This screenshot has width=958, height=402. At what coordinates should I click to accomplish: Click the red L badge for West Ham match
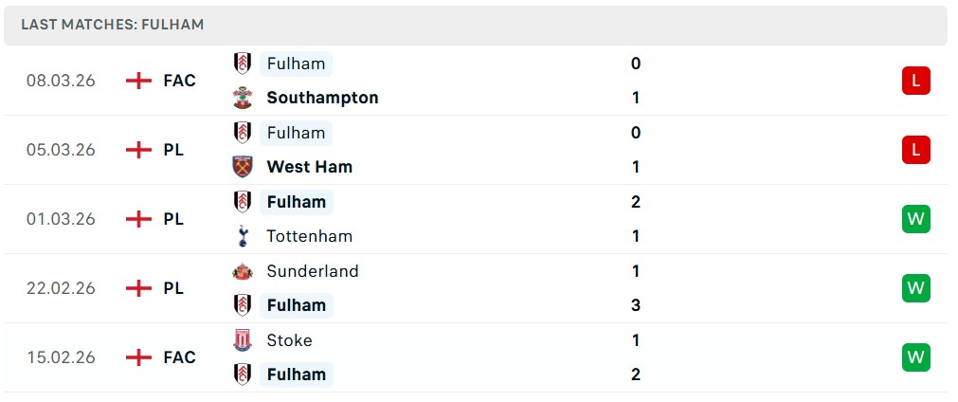[x=915, y=150]
